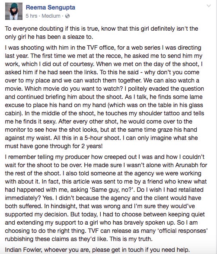Follow the 'Medium' source link
This screenshot has height=254, width=217.
tap(51, 16)
